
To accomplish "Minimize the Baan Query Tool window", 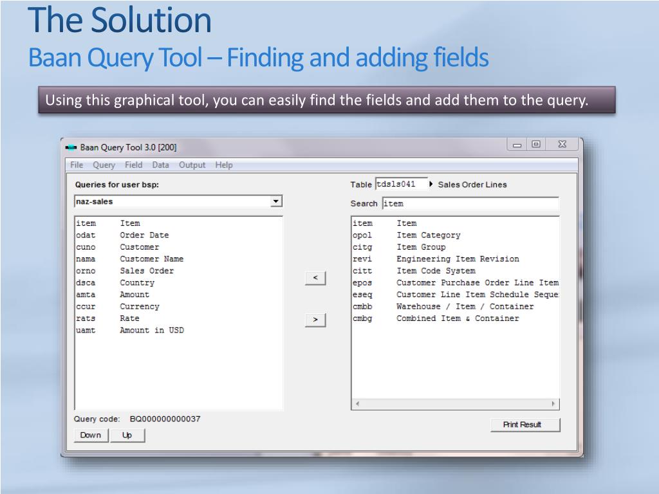I will point(517,145).
